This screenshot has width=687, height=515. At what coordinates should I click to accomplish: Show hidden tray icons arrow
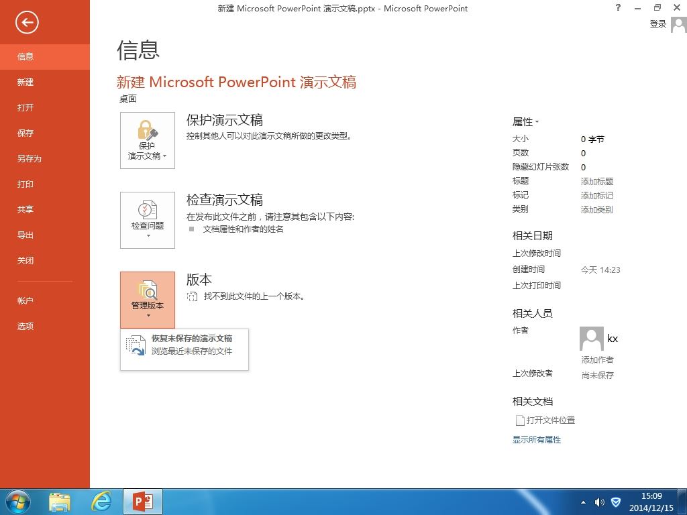tap(583, 502)
